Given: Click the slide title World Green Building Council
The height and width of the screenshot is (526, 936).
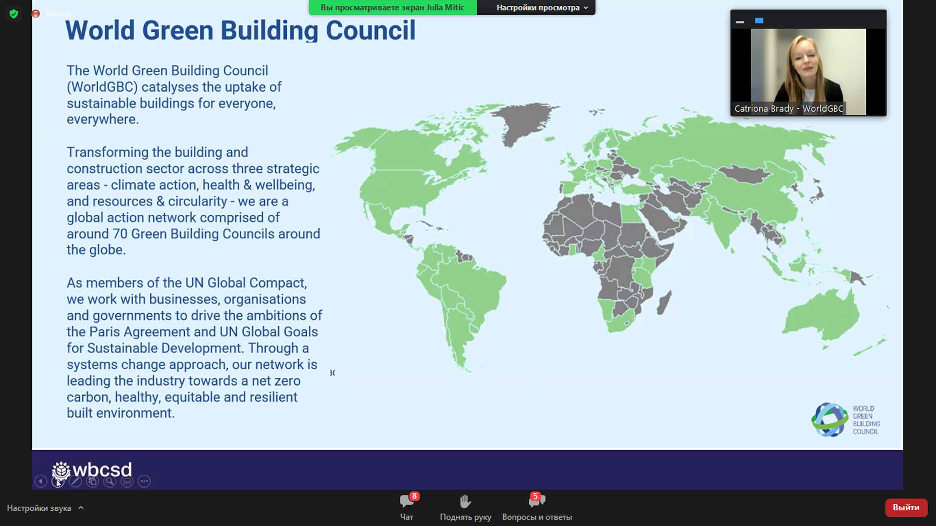Looking at the screenshot, I should point(240,30).
